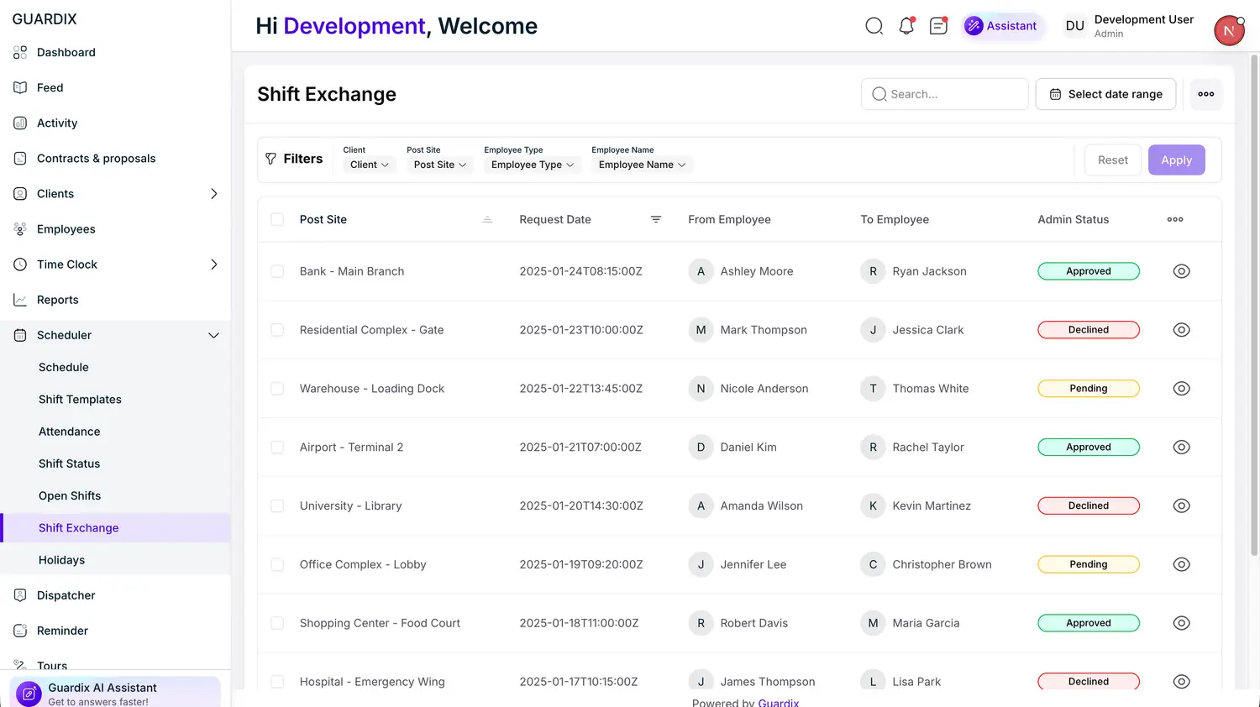Open the notifications bell

(x=906, y=26)
